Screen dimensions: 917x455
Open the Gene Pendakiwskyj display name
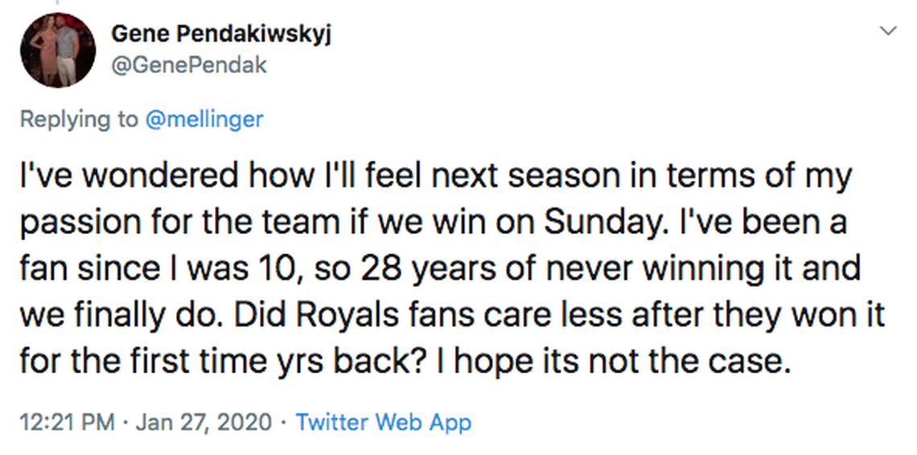[x=221, y=35]
